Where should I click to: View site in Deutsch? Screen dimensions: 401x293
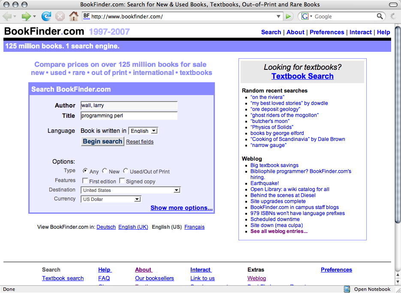click(106, 227)
